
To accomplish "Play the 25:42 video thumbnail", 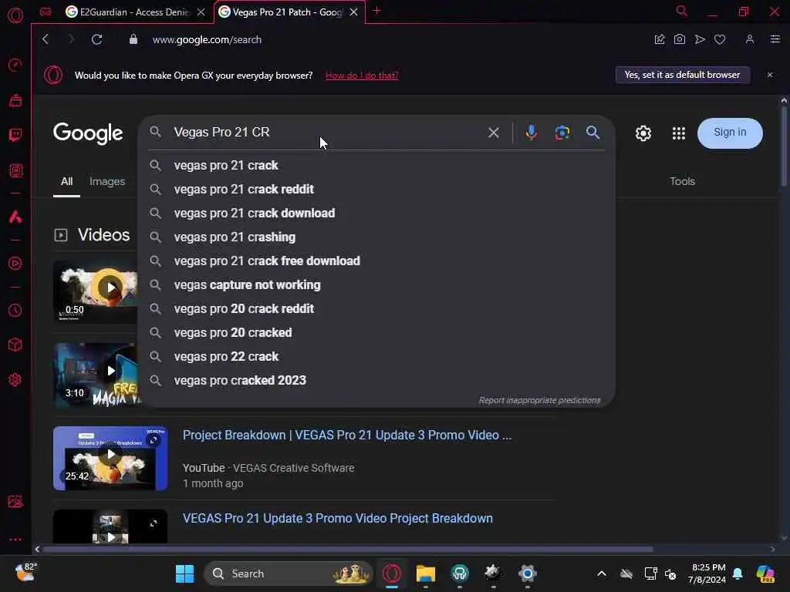I will click(110, 458).
